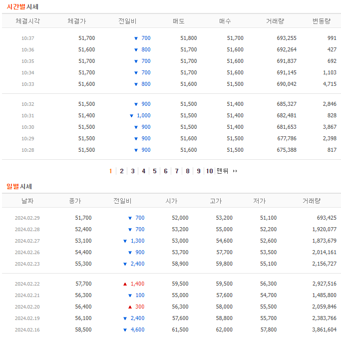Screen dimensions: 341x338
Task: Click the 시가 column header
Action: click(x=171, y=201)
